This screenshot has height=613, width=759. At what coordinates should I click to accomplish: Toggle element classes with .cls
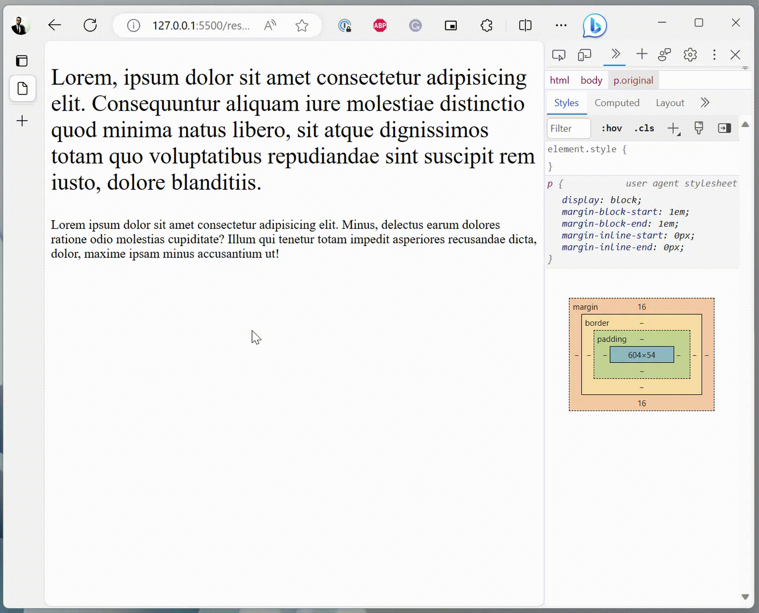pos(644,128)
